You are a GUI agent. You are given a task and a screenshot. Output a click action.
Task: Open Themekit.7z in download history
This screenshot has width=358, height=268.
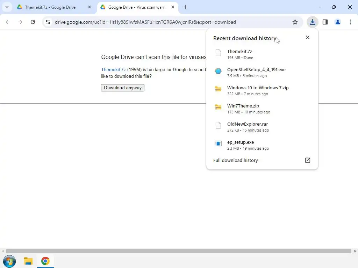(x=262, y=54)
